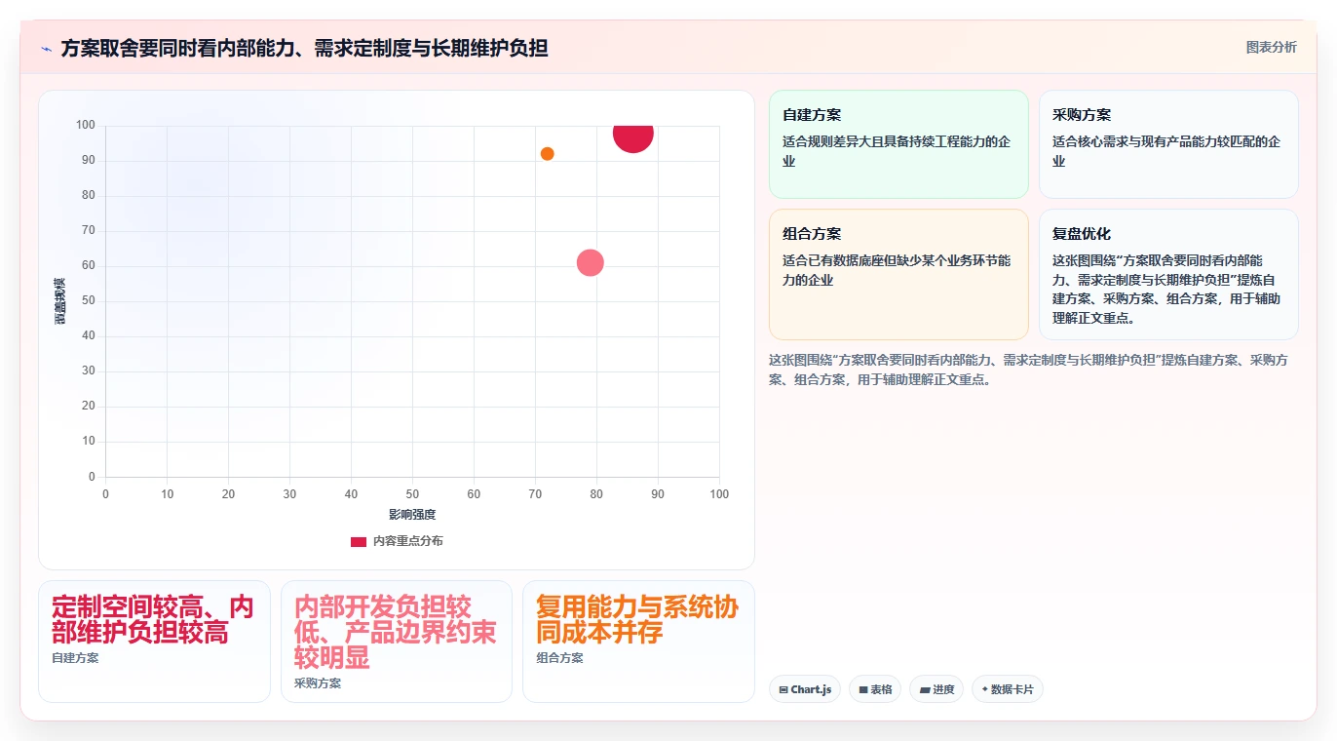Click the 影响强度 x-axis label
The height and width of the screenshot is (741, 1337).
412,515
